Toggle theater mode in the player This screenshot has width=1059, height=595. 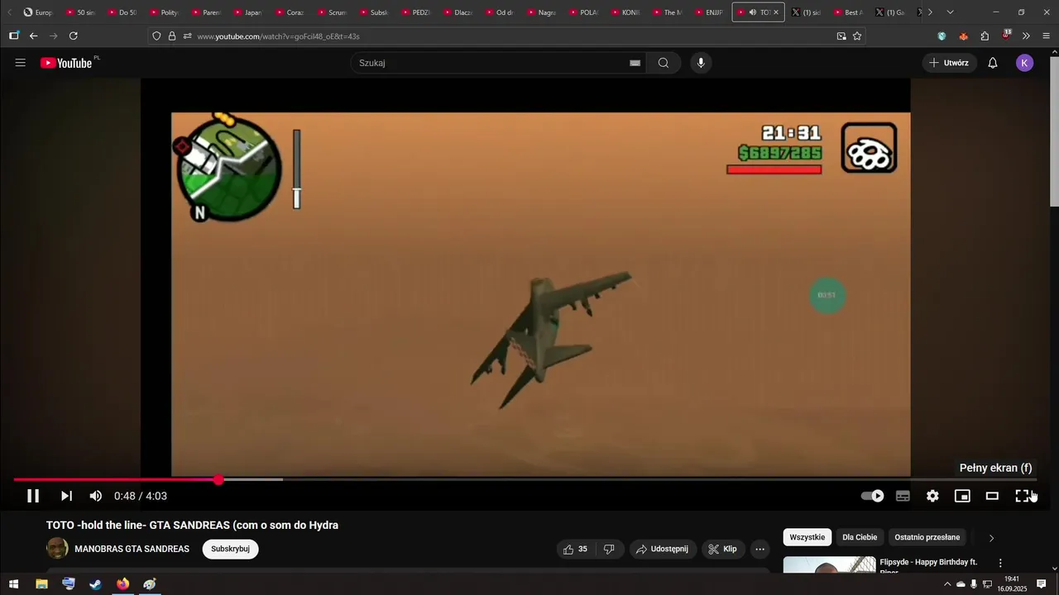click(x=992, y=496)
